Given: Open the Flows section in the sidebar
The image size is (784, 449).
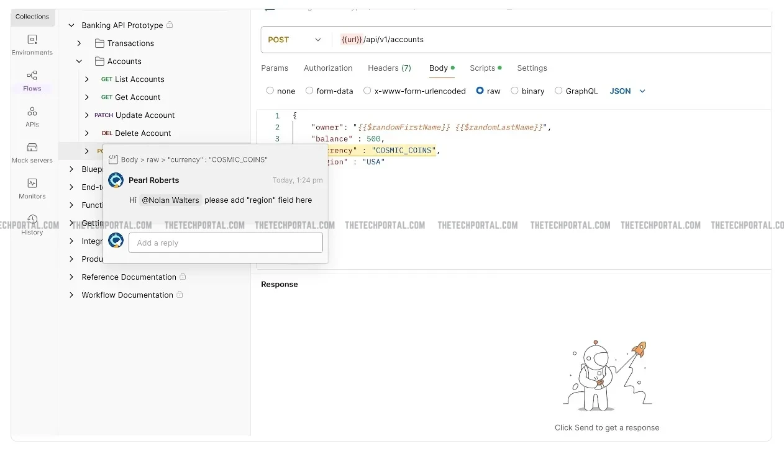Looking at the screenshot, I should tap(32, 81).
